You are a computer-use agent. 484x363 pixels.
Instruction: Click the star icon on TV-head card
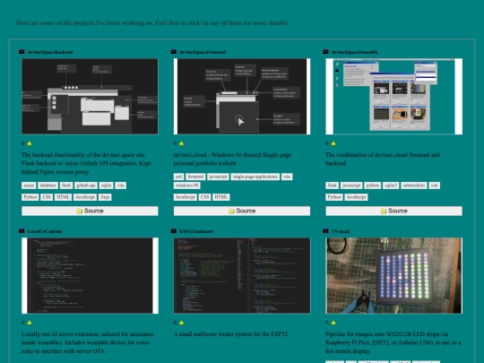[x=333, y=323]
